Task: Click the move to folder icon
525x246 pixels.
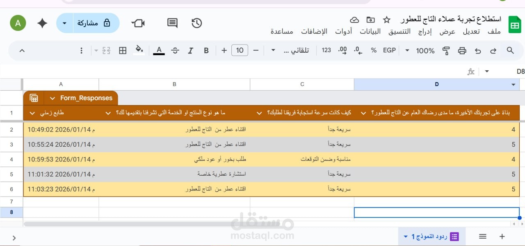Action: pos(370,20)
